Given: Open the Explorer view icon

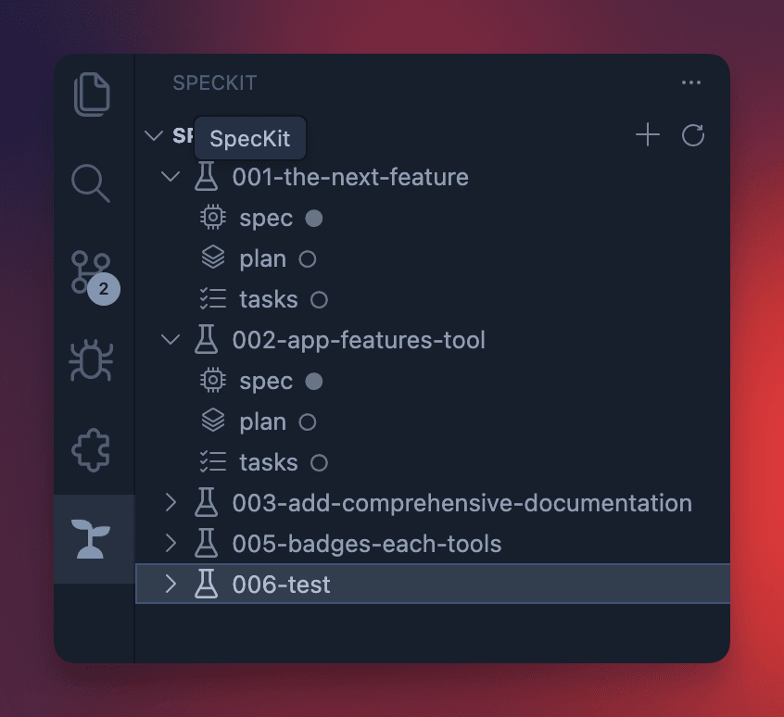Looking at the screenshot, I should click(92, 94).
